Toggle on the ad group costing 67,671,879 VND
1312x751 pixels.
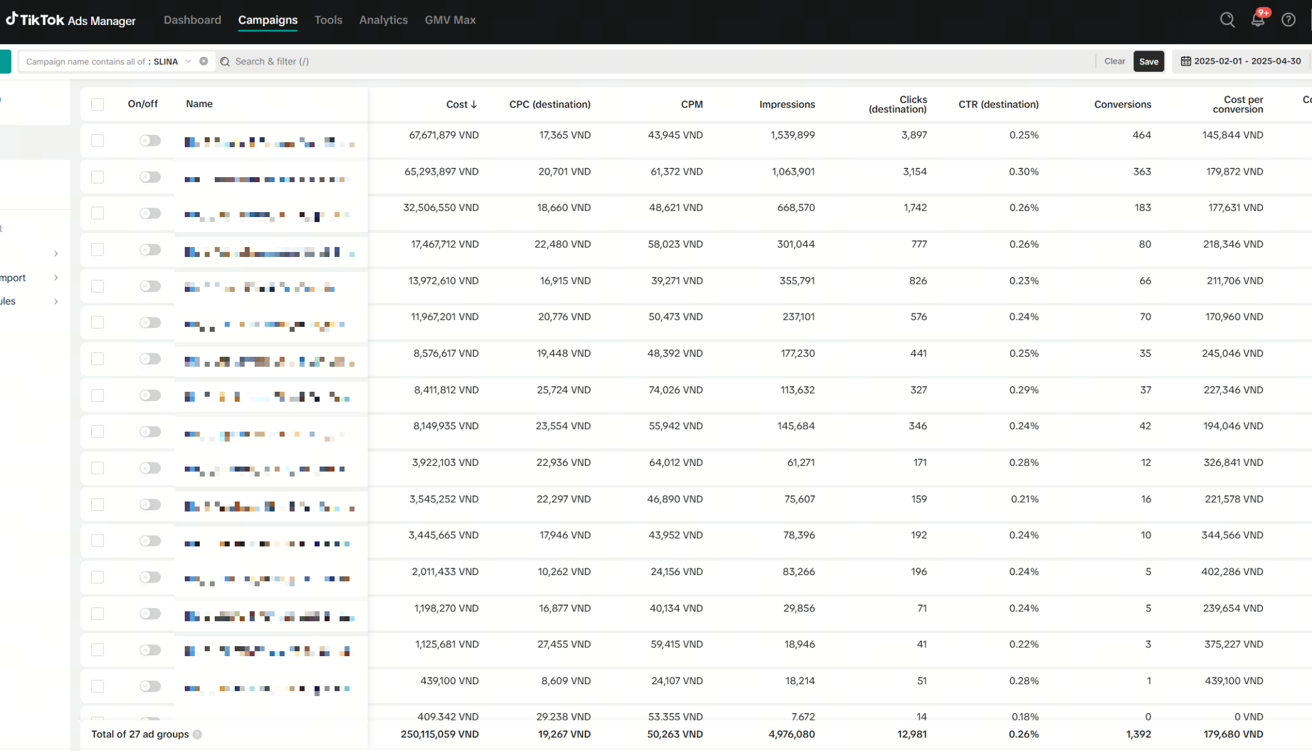tap(150, 140)
